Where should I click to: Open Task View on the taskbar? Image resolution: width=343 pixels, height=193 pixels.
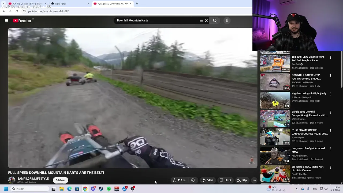[53, 189]
